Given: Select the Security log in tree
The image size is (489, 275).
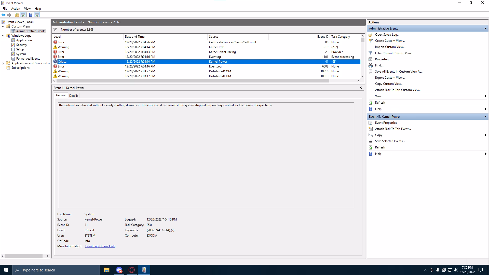Looking at the screenshot, I should tap(21, 45).
